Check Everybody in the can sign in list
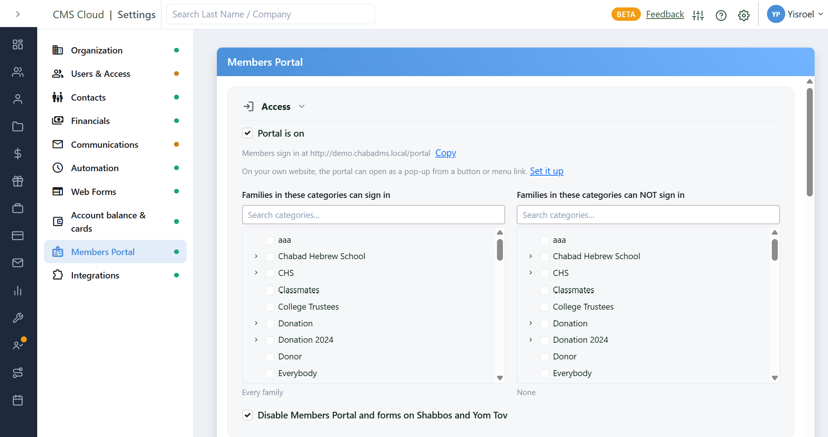Screen dimensions: 828x437 click(x=270, y=374)
